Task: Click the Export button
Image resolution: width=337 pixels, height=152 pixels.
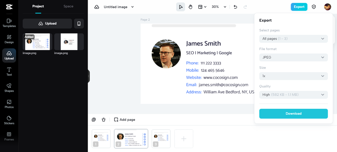Action: coord(299,7)
